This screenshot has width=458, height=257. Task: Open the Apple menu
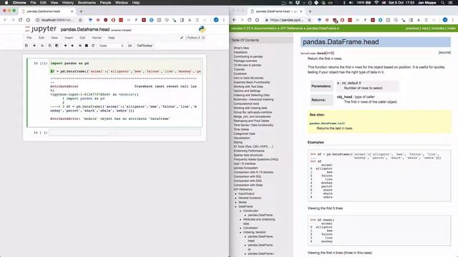pyautogui.click(x=6, y=3)
